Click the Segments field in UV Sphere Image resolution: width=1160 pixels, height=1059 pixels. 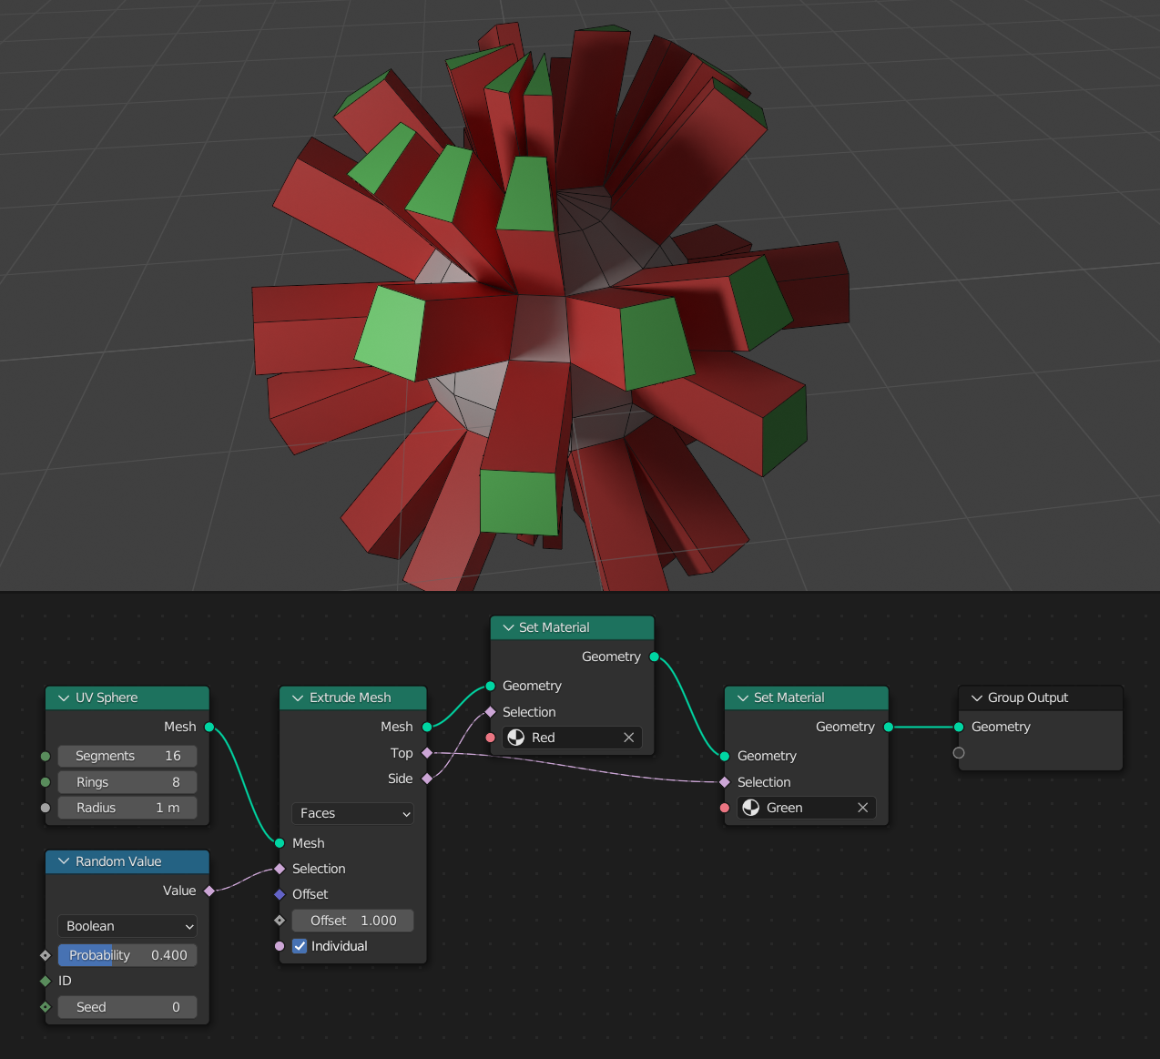tap(127, 756)
